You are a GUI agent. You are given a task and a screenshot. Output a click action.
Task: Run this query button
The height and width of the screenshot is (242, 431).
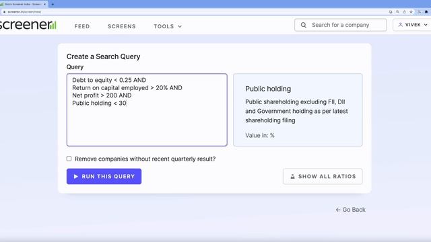(104, 176)
